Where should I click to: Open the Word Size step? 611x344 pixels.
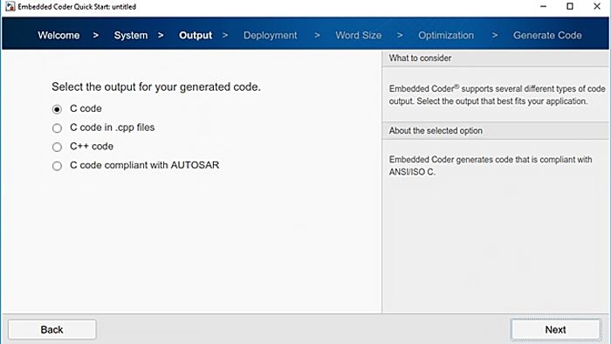pyautogui.click(x=359, y=36)
